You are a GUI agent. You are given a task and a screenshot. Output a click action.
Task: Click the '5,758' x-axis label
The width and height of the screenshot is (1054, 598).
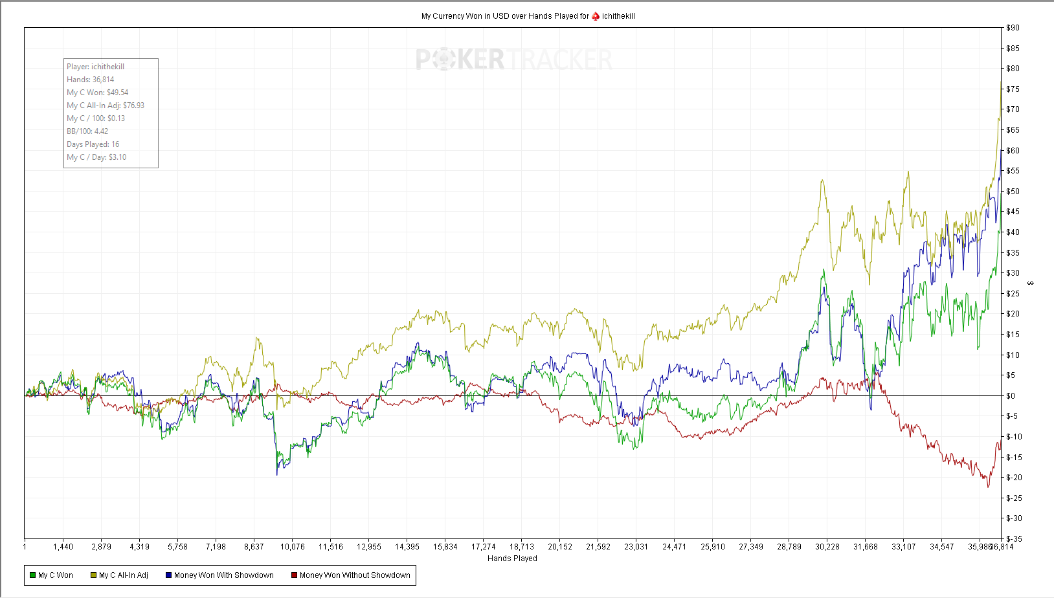(x=177, y=547)
